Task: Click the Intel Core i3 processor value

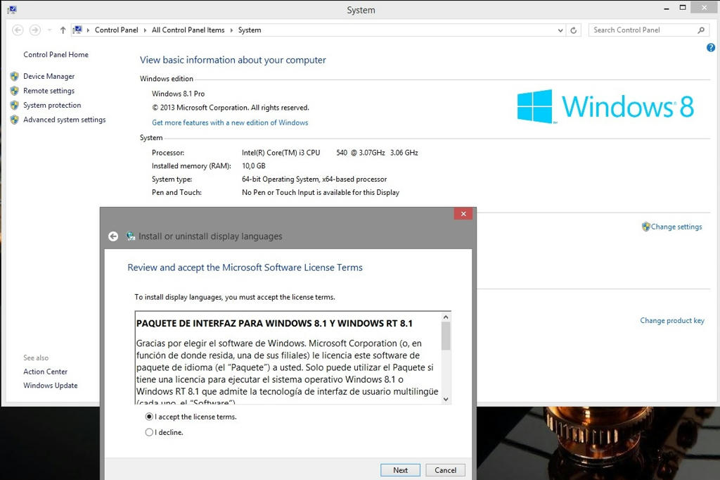Action: click(x=330, y=153)
